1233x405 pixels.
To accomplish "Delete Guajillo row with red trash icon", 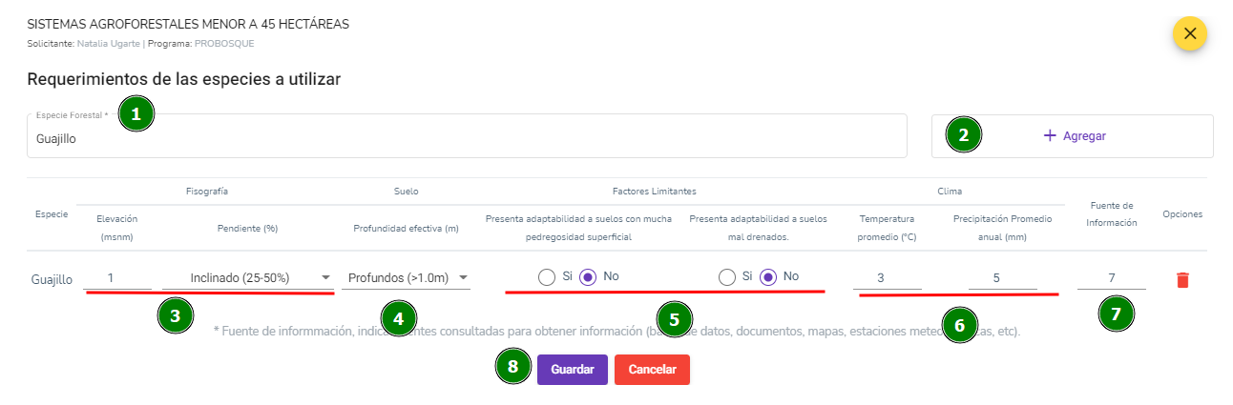I will pyautogui.click(x=1182, y=278).
